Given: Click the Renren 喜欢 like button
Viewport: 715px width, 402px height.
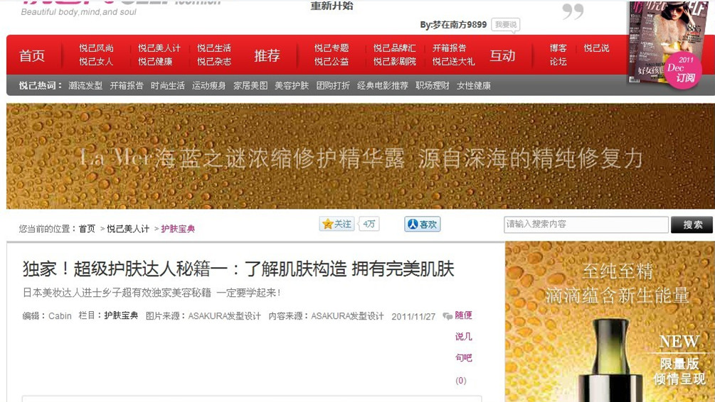Looking at the screenshot, I should [423, 224].
